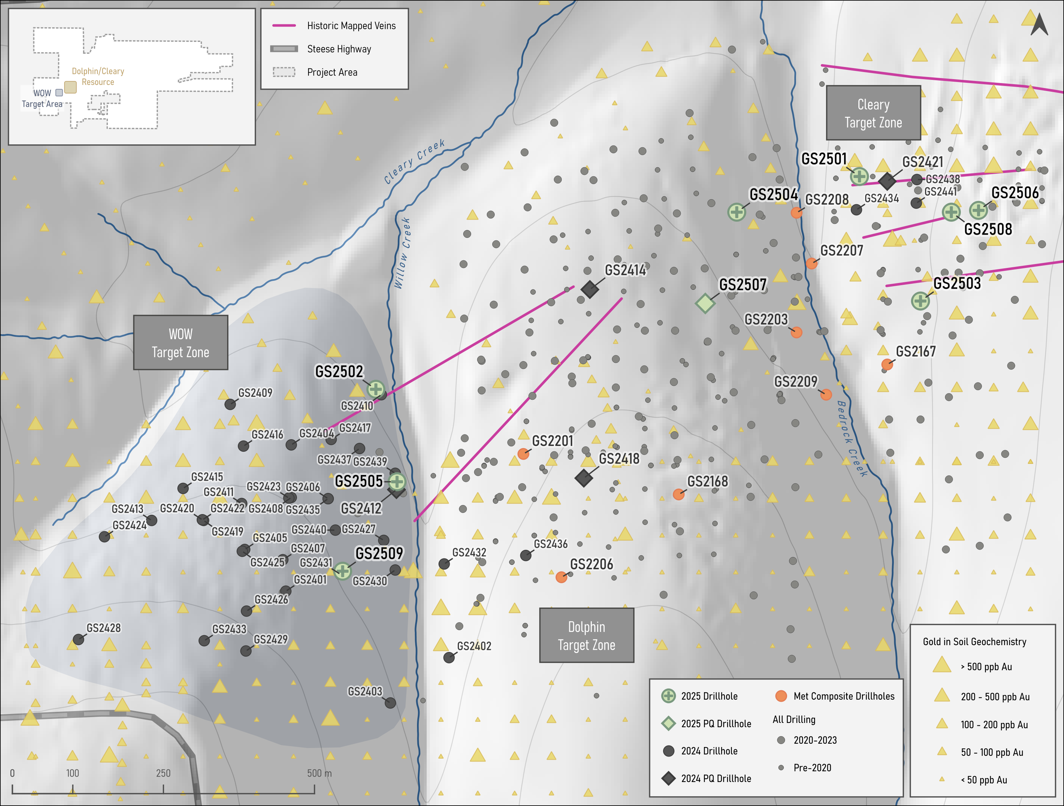Click the GS2502 drillhole text label
Screen dimensions: 1064x806
click(340, 371)
